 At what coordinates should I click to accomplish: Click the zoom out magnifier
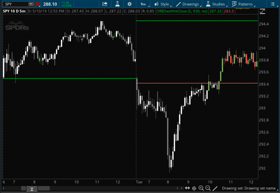tap(208, 188)
